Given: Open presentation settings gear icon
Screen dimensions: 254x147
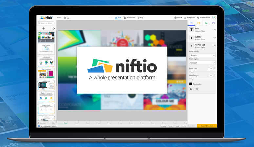Looking at the screenshot, I should tap(65, 18).
